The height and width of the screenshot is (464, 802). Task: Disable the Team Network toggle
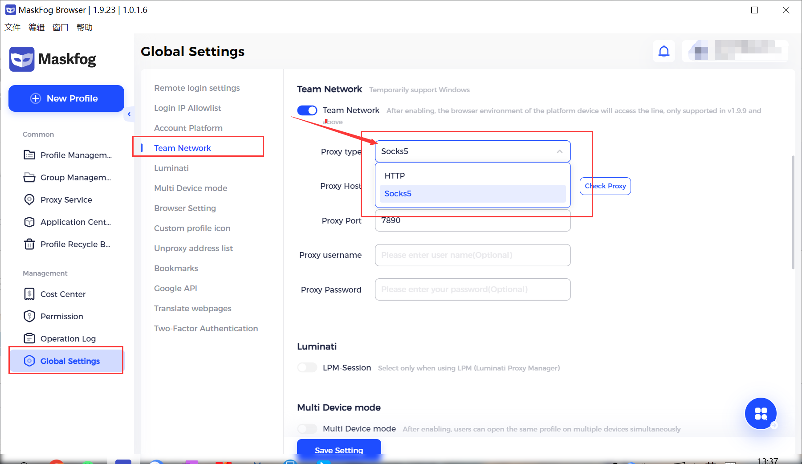point(307,110)
